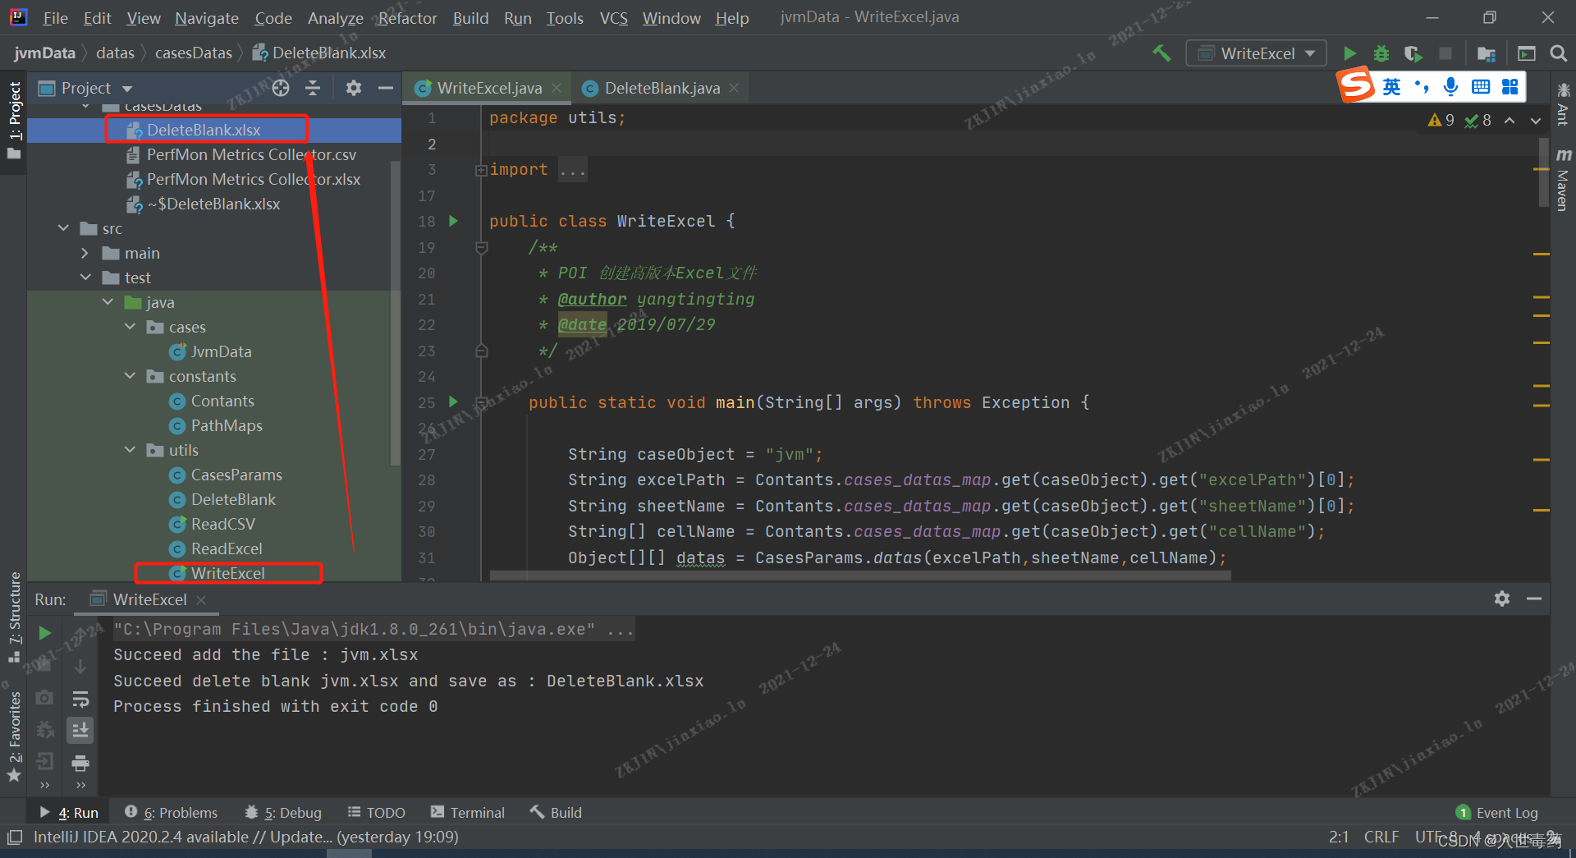Image resolution: width=1576 pixels, height=858 pixels.
Task: Rerun WriteExcel in Run panel
Action: pyautogui.click(x=45, y=633)
